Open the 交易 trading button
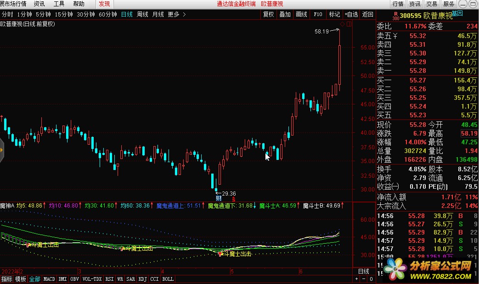Screen dimensions: 479x284 point(432,4)
